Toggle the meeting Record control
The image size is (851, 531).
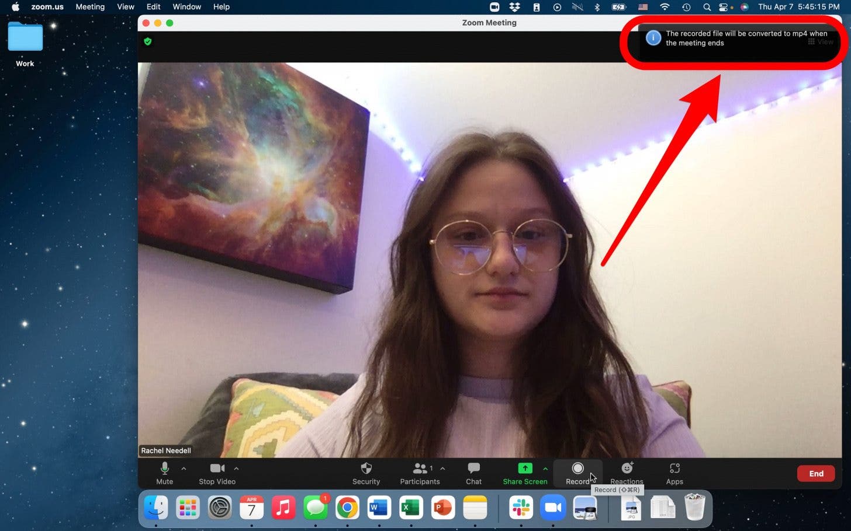pos(577,473)
